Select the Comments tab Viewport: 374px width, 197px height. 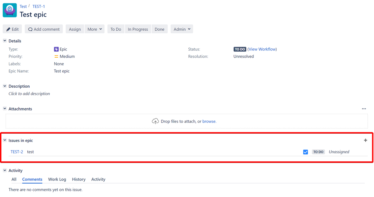(x=32, y=179)
